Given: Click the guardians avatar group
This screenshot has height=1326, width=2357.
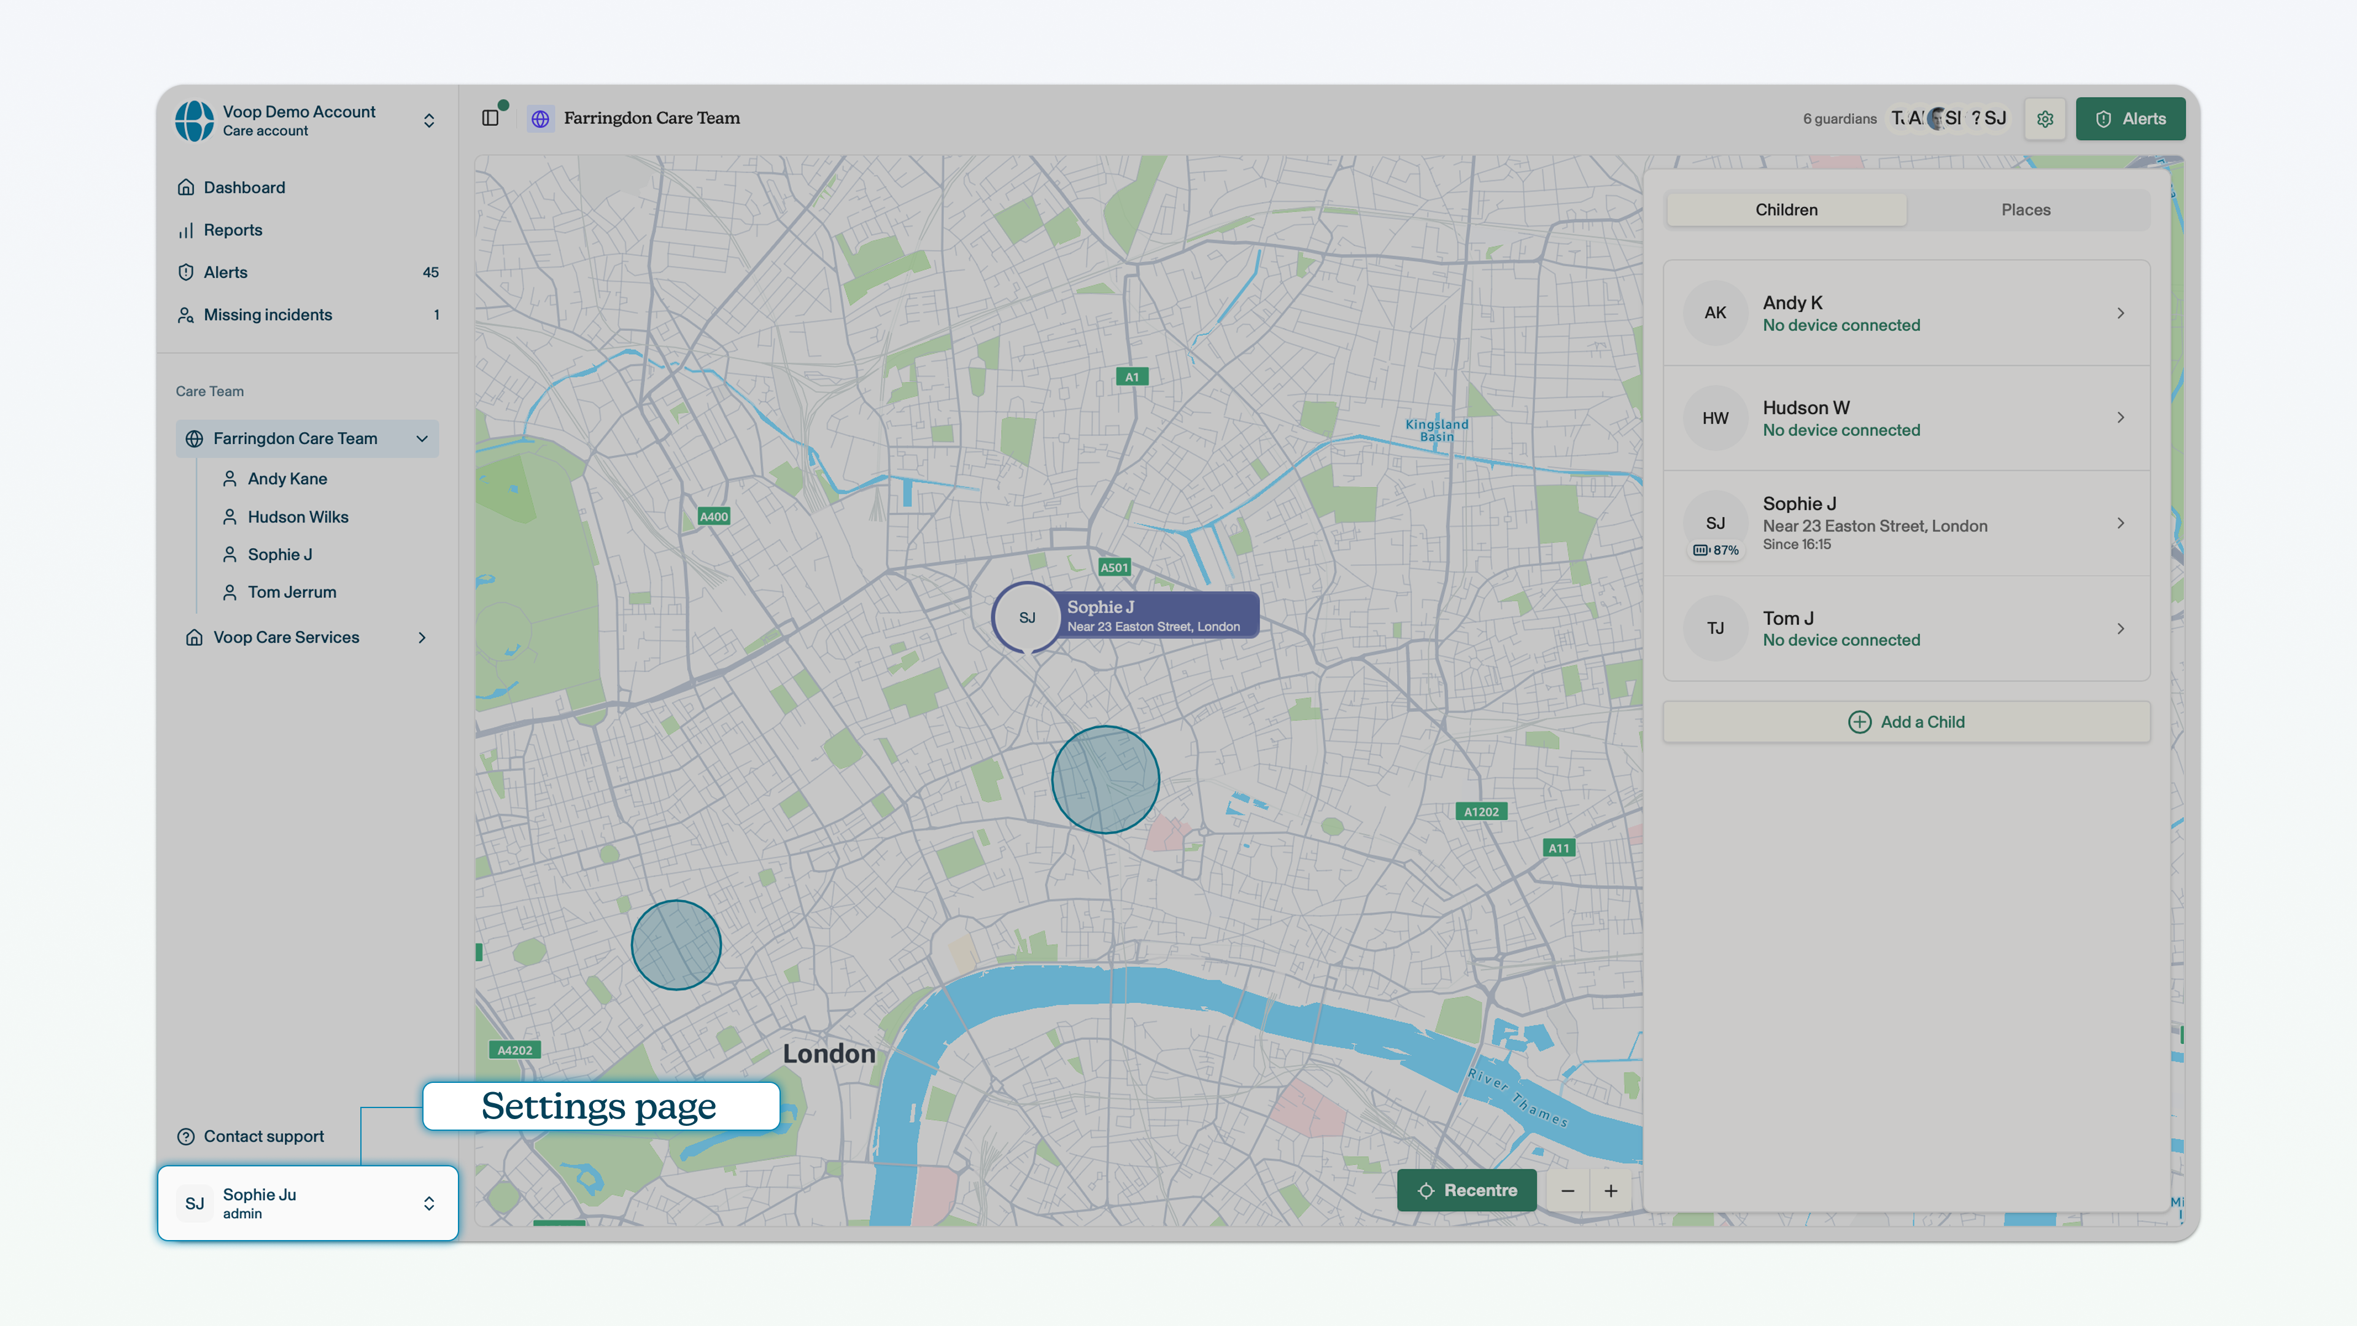Looking at the screenshot, I should click(1949, 118).
